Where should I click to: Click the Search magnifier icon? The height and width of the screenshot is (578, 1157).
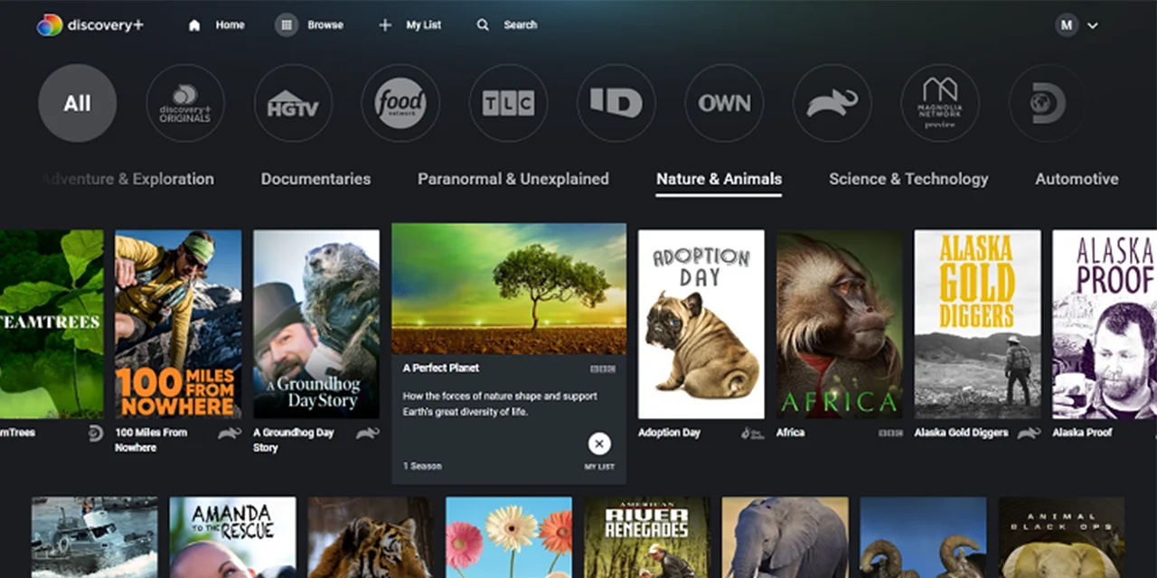[x=484, y=25]
